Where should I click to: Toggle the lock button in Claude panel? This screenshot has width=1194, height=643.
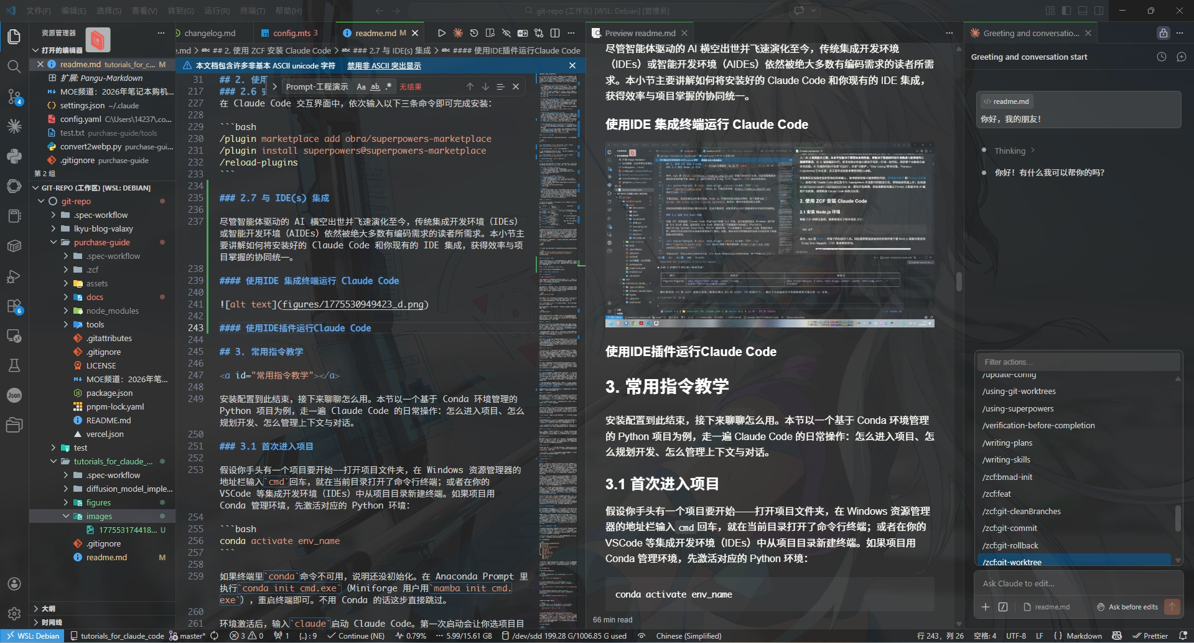[x=1163, y=33]
